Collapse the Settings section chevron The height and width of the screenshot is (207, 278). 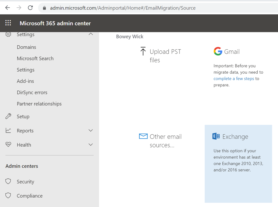click(x=91, y=34)
